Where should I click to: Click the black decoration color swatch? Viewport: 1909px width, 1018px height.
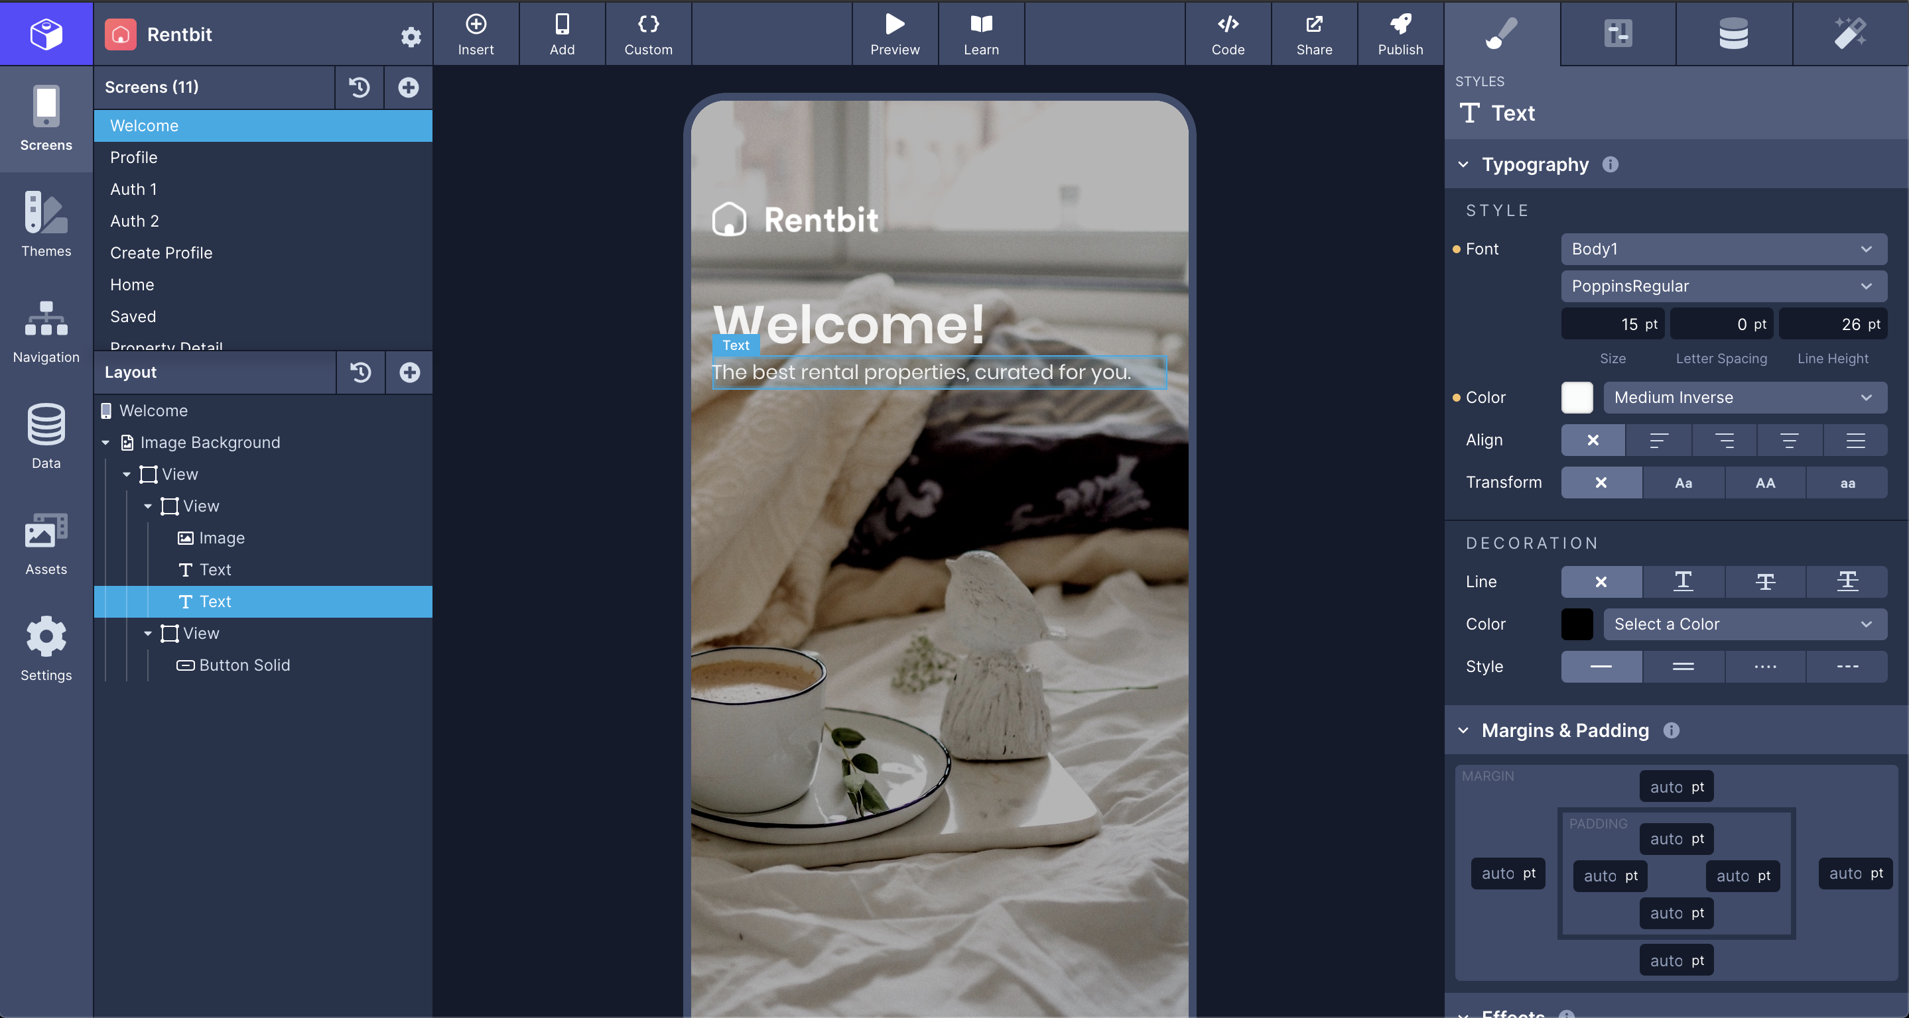(x=1576, y=624)
